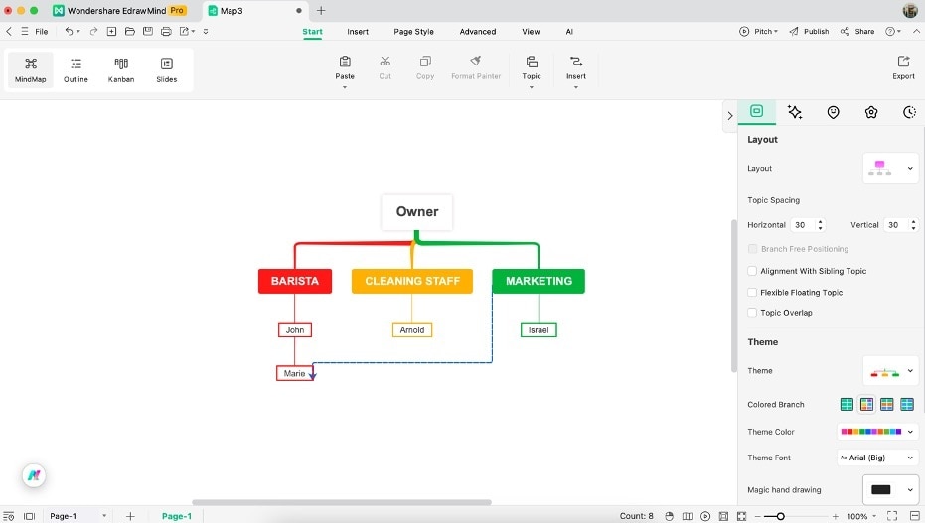Open the Layout dropdown
This screenshot has height=523, width=925.
coord(891,168)
